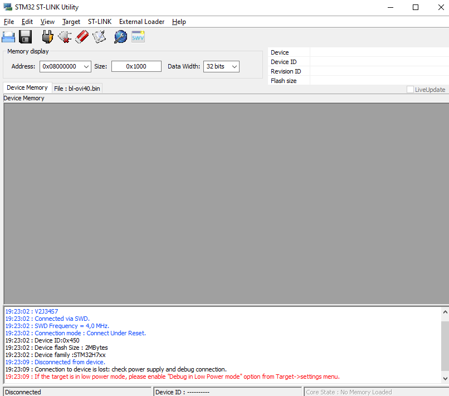
Task: Click the Save file floppy icon
Action: tap(26, 37)
